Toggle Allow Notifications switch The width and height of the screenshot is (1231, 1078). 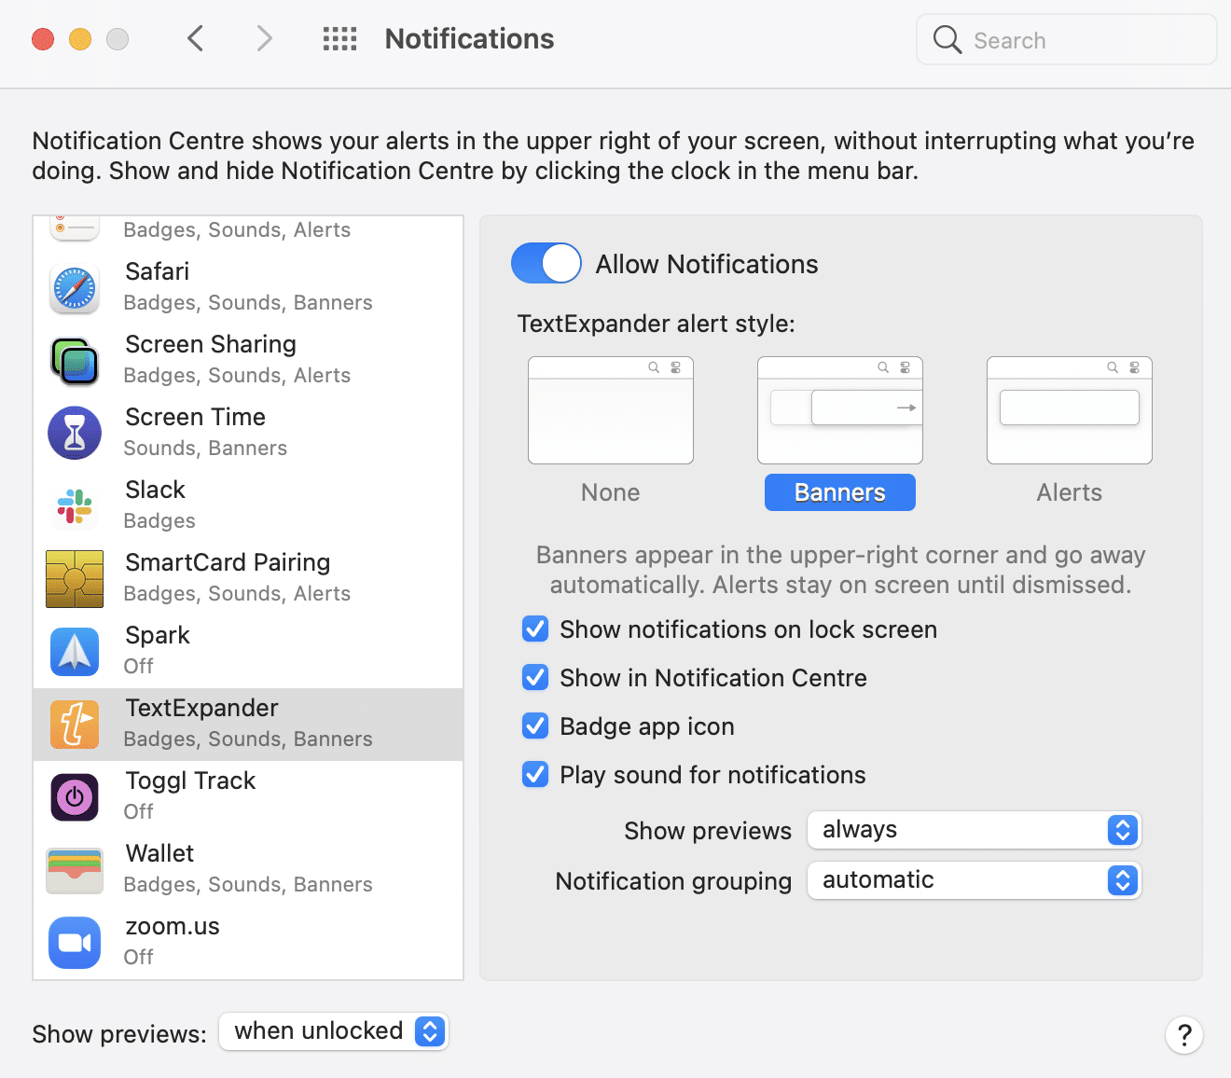546,263
